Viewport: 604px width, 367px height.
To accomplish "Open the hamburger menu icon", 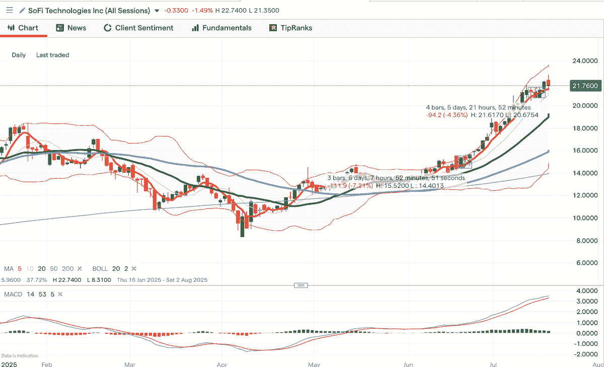I will point(10,10).
